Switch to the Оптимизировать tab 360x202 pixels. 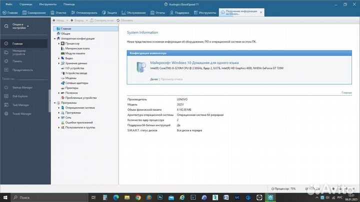84,12
